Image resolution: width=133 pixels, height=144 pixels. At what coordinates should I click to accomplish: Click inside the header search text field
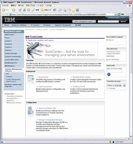tap(108, 22)
